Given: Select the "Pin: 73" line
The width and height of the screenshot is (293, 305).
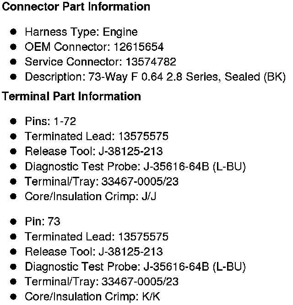Looking at the screenshot, I should (x=43, y=222).
